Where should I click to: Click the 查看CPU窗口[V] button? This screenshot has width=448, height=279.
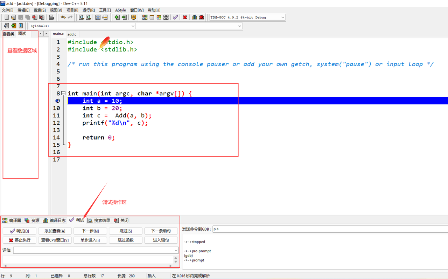[55, 240]
